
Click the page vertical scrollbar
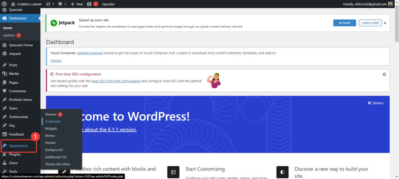point(397,25)
